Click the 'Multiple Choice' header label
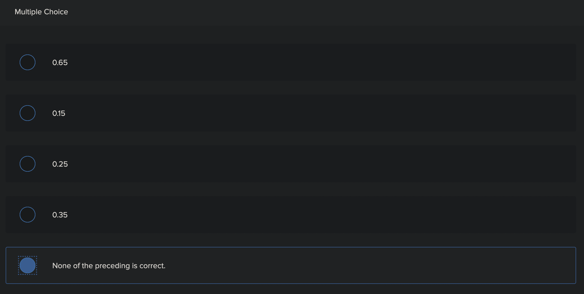 coord(41,12)
